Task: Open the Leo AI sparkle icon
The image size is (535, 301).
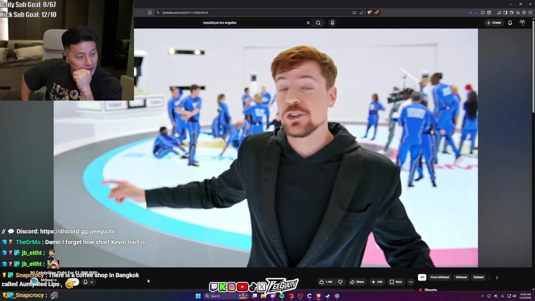Action: 518,13
